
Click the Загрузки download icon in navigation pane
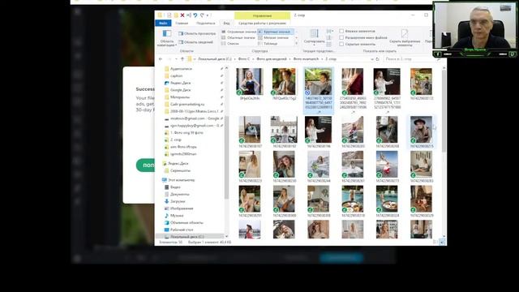click(x=167, y=201)
